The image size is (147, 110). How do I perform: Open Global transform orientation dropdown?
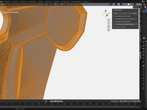click(46, 4)
